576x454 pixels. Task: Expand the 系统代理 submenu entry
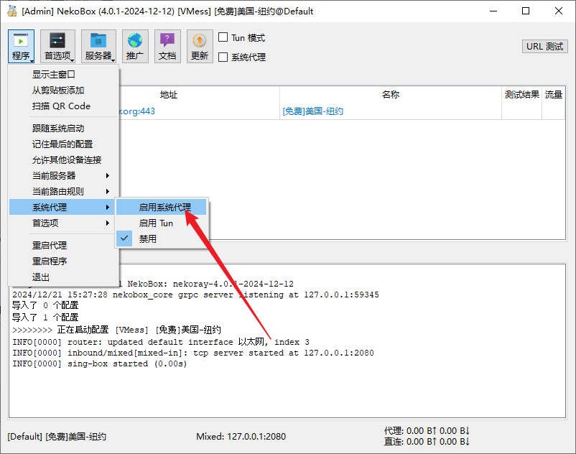click(63, 207)
